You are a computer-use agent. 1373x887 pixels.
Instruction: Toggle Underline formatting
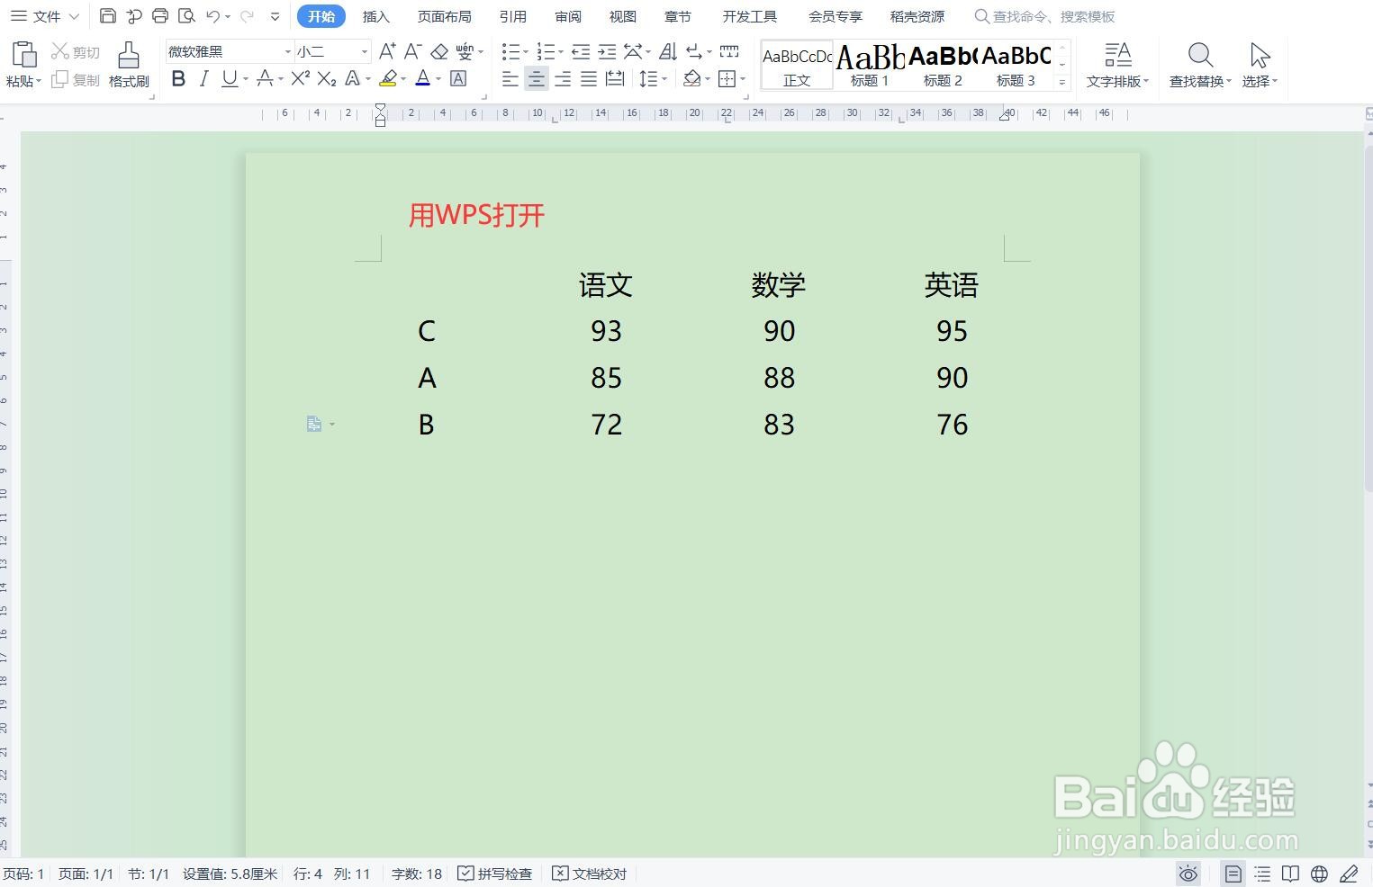click(230, 79)
